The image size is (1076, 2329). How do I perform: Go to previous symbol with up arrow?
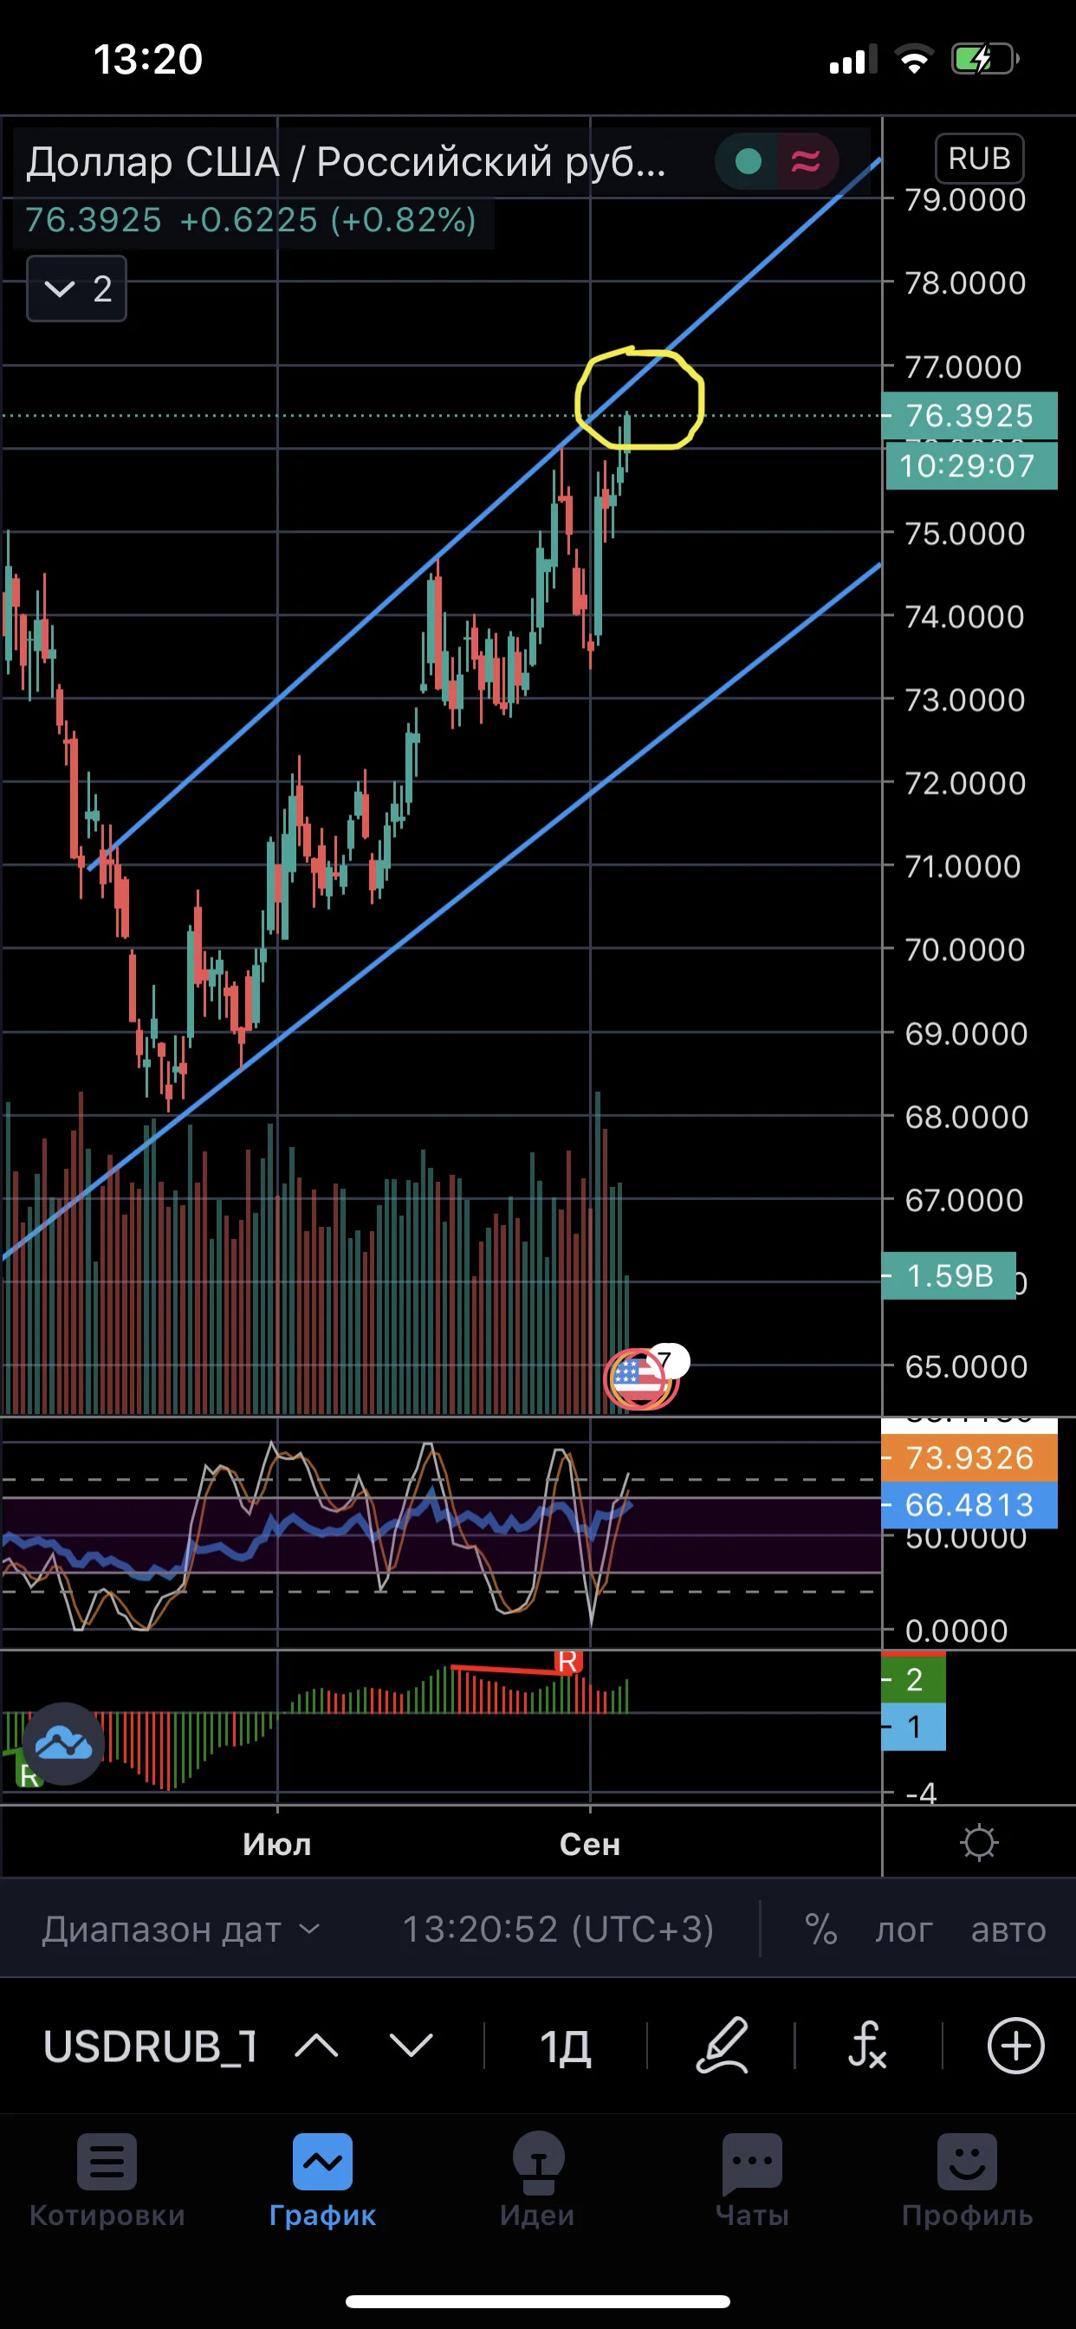pos(316,2045)
